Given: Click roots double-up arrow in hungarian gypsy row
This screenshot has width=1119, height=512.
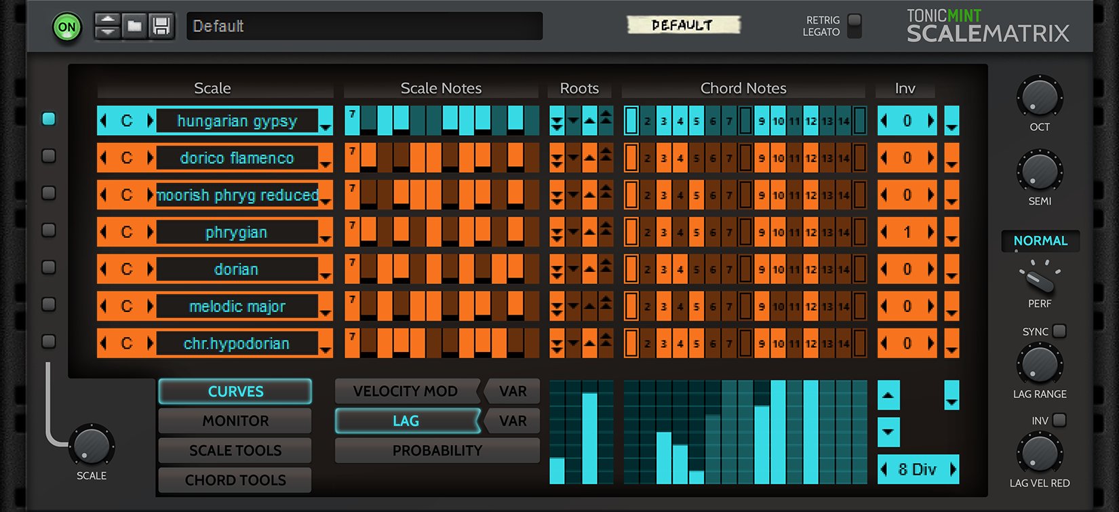Looking at the screenshot, I should coord(606,121).
